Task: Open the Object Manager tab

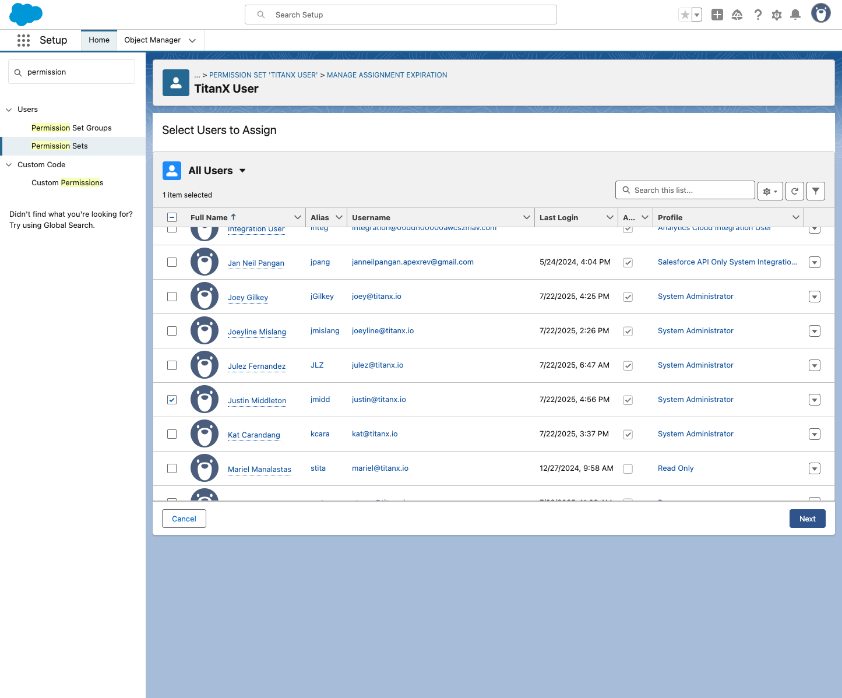Action: point(153,40)
